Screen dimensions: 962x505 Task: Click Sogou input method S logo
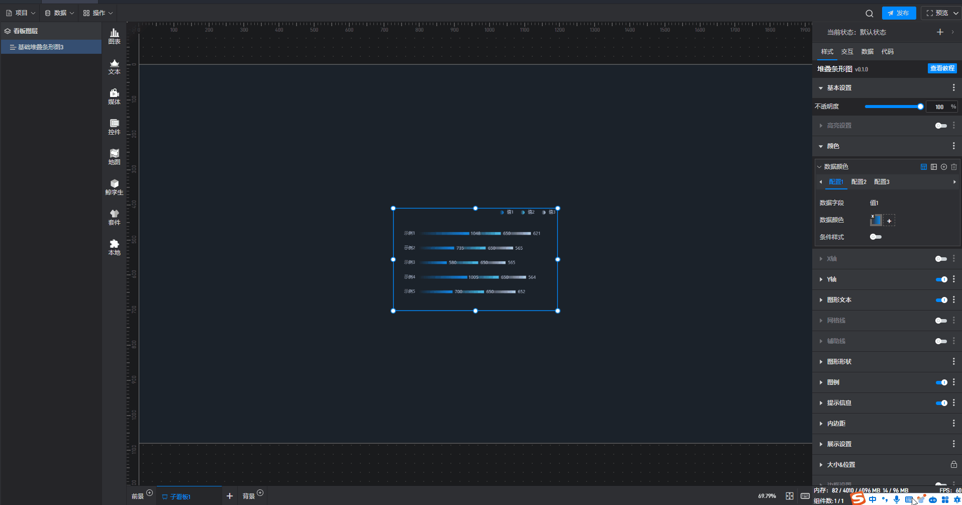858,498
